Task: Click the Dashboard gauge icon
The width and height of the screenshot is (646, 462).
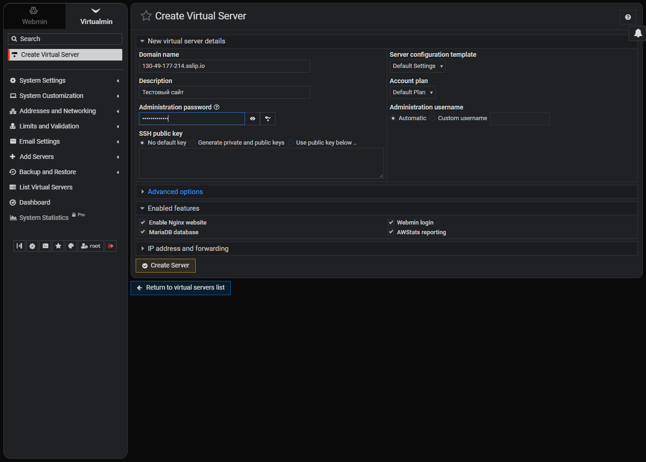Action: (x=13, y=202)
